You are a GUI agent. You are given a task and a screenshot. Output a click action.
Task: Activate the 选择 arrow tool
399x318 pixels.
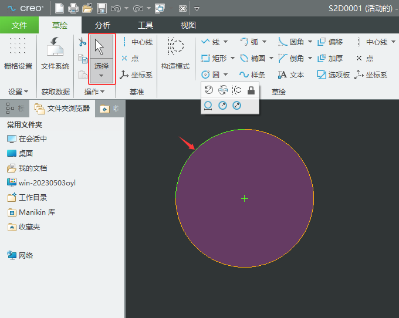102,46
